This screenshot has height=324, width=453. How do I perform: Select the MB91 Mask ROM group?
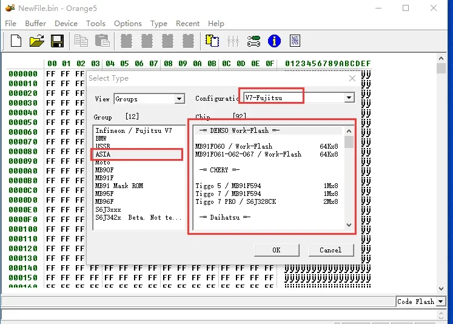pyautogui.click(x=139, y=186)
